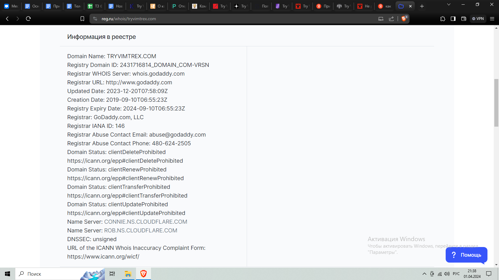Click the page vertical scrollbar thumb
Viewport: 499px width, 280px height.
[496, 103]
